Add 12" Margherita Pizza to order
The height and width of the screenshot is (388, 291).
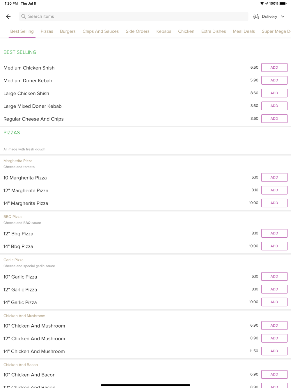coord(274,190)
